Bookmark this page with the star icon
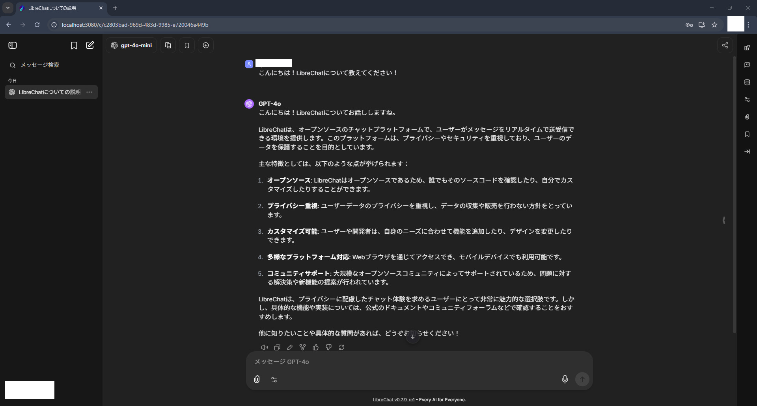Viewport: 757px width, 406px height. click(x=714, y=25)
